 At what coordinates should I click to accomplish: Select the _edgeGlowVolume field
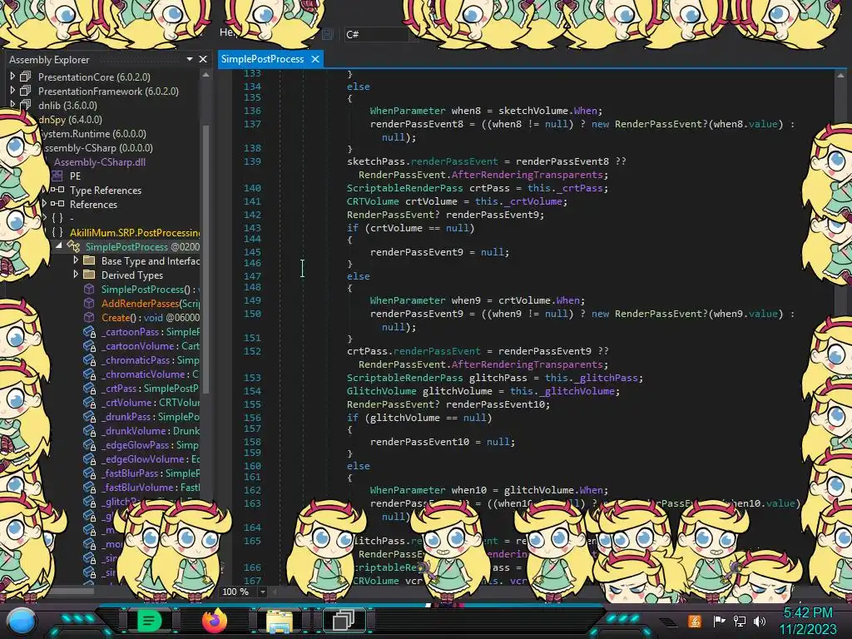point(151,458)
